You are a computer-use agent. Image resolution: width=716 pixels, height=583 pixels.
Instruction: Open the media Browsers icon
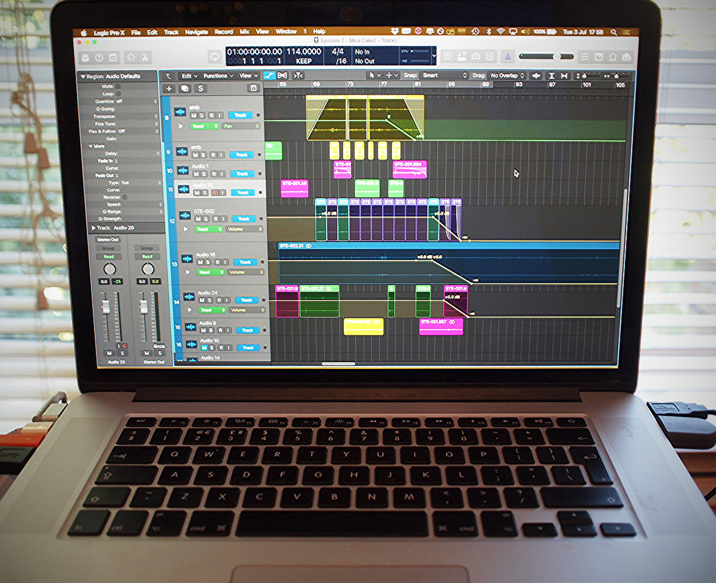click(626, 57)
